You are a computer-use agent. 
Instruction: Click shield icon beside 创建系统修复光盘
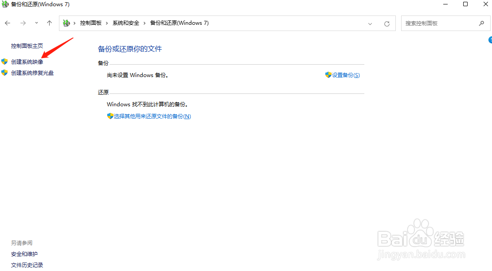(x=4, y=73)
